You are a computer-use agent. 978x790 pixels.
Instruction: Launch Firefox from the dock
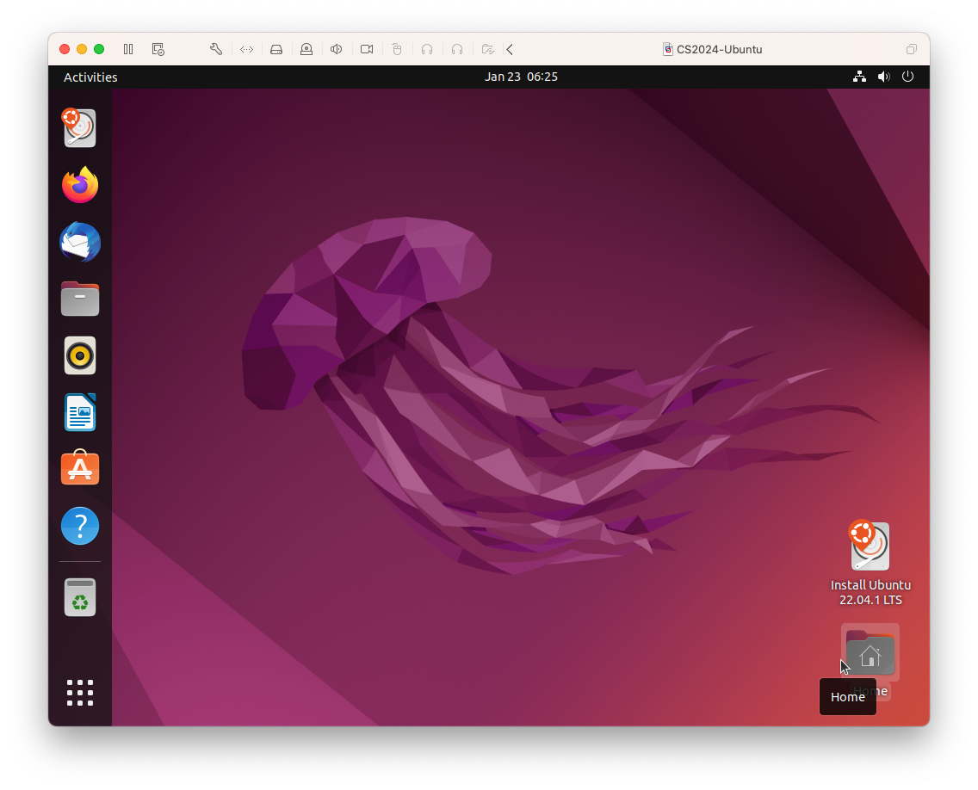80,185
